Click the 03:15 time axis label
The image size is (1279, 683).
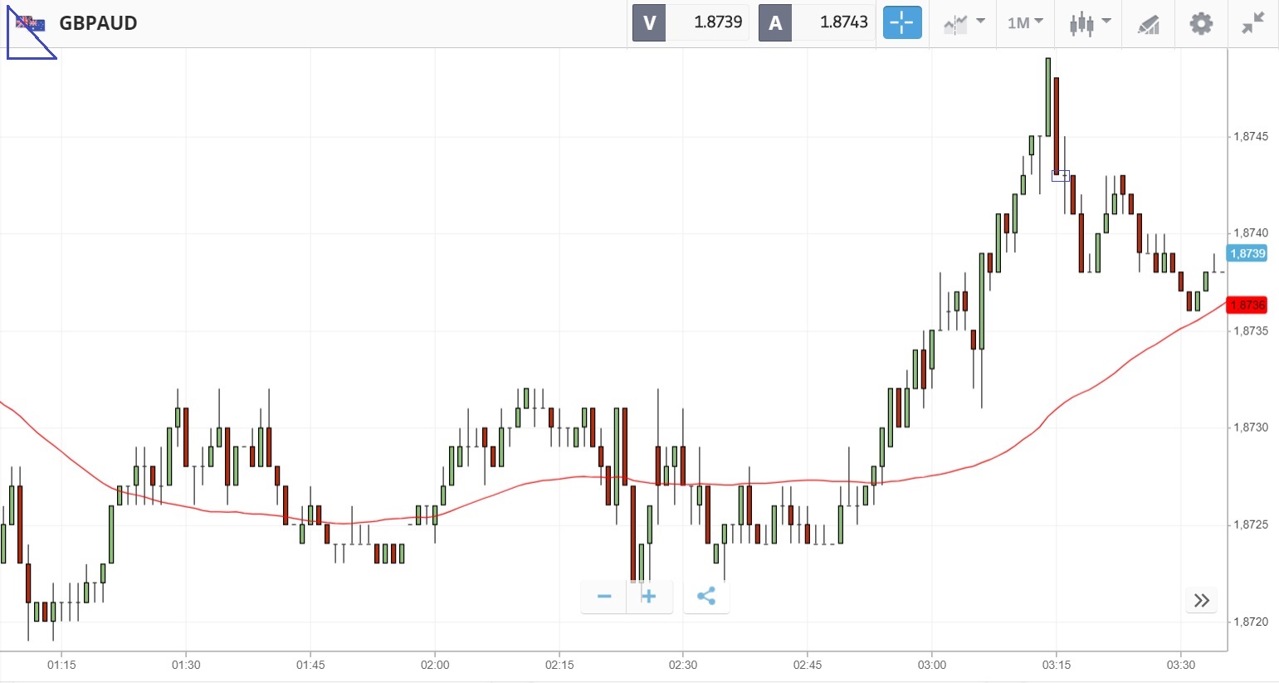pos(1056,665)
